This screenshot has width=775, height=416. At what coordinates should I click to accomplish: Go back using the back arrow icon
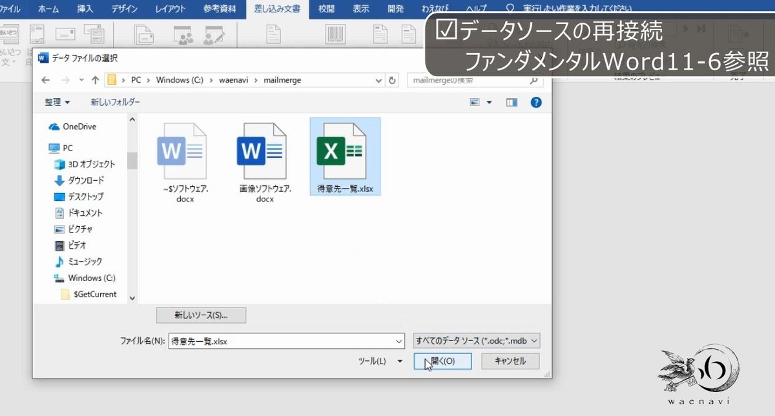(x=45, y=79)
